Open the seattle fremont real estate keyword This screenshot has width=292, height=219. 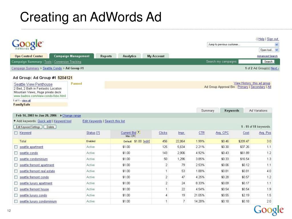pyautogui.click(x=37, y=171)
